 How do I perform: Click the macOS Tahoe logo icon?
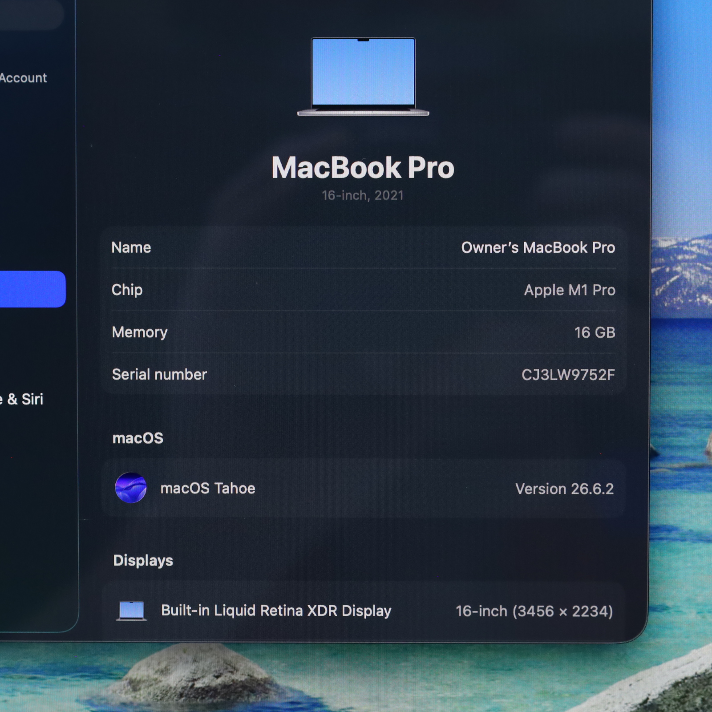tap(131, 488)
